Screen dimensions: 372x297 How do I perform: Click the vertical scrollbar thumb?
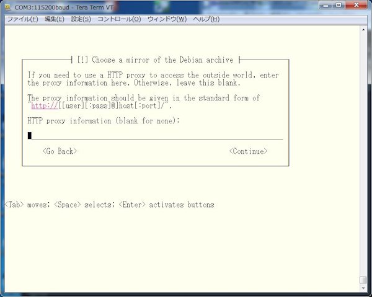tap(363, 280)
